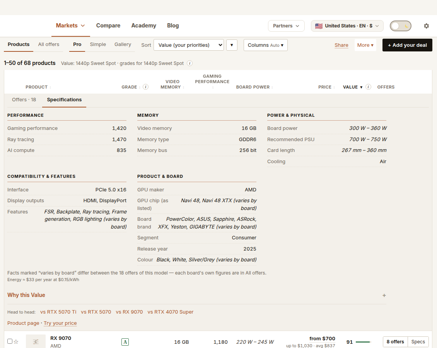Star the RX 9070 as favorite
The image size is (437, 348).
pos(16,341)
